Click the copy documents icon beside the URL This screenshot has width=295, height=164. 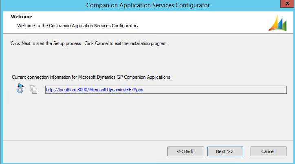[34, 90]
